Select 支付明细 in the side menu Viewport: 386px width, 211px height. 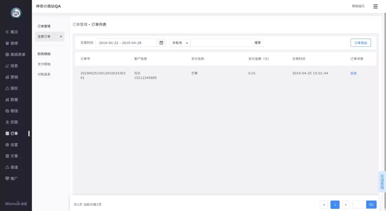point(44,64)
